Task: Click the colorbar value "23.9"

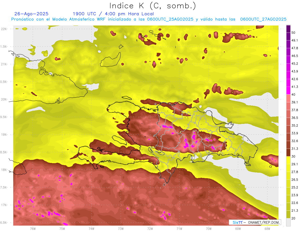Action: coord(295,195)
